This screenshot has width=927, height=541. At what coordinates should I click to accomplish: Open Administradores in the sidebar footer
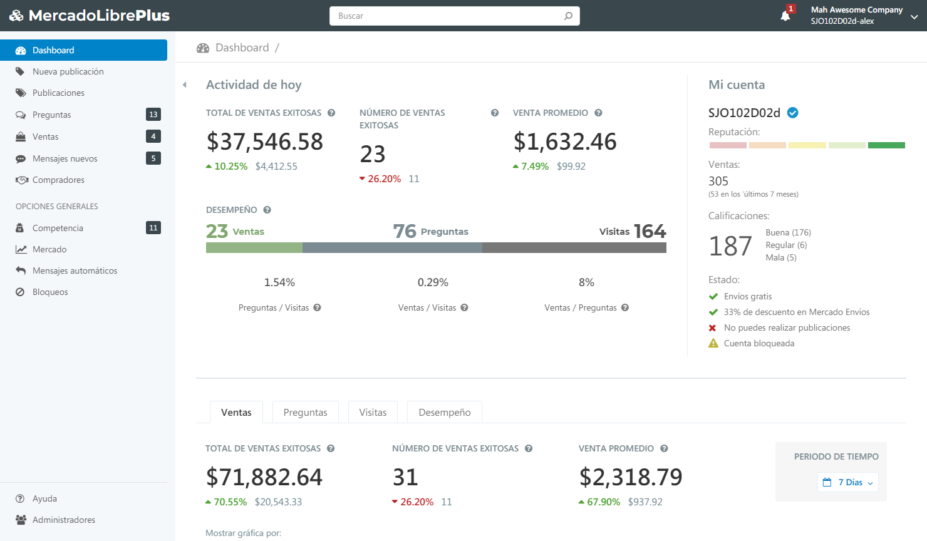click(x=63, y=520)
